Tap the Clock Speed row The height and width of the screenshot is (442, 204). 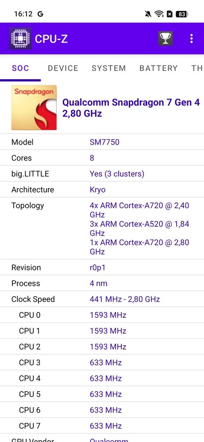[x=102, y=299]
